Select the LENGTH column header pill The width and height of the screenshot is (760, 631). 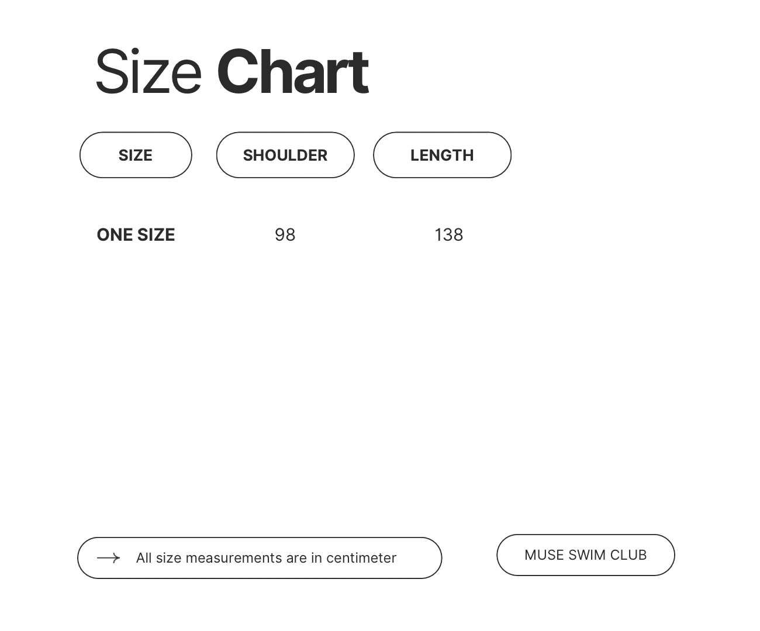pos(442,155)
